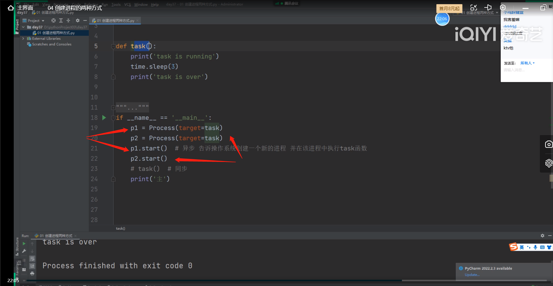Click line 21 p1.start() in editor

[149, 148]
